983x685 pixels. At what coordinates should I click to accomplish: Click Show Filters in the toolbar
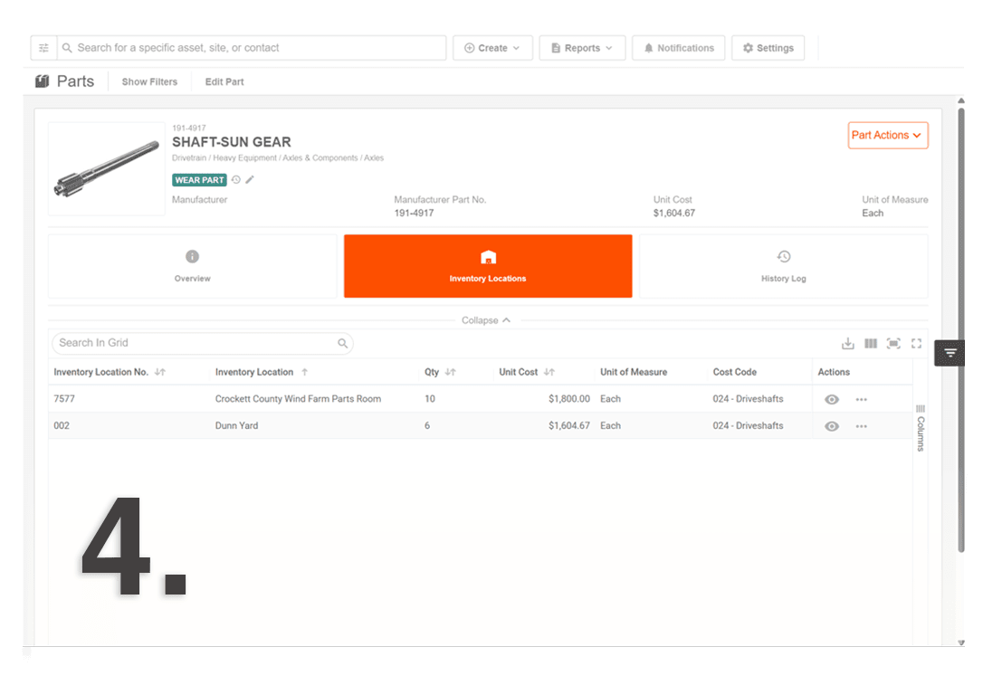[149, 81]
